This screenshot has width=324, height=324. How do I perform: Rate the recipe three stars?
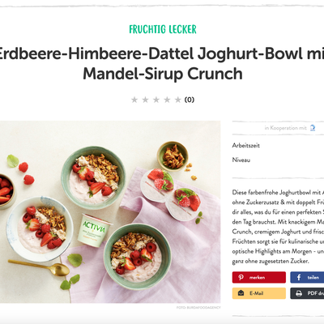156,100
